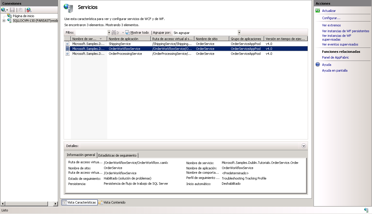Open Ayuda en pantalla link
The image size is (372, 214).
tap(335, 70)
